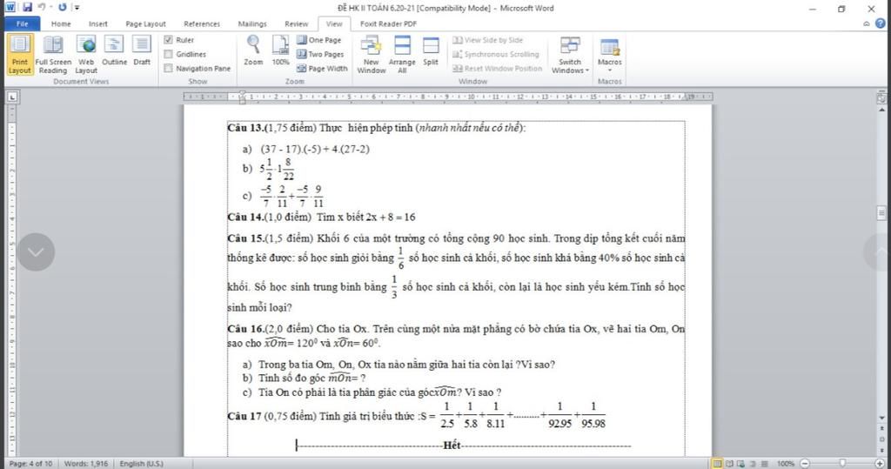Click zoom out minus button in status bar
The image size is (891, 469).
coord(805,463)
